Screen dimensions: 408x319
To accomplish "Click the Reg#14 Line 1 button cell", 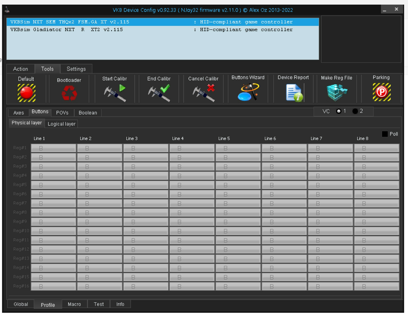I will coord(54,268).
